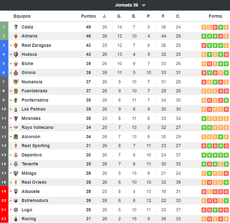The height and width of the screenshot is (223, 230).
Task: Select the Numancia shield icon
Action: tap(16, 82)
